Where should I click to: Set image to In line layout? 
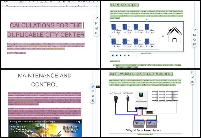click(113, 56)
